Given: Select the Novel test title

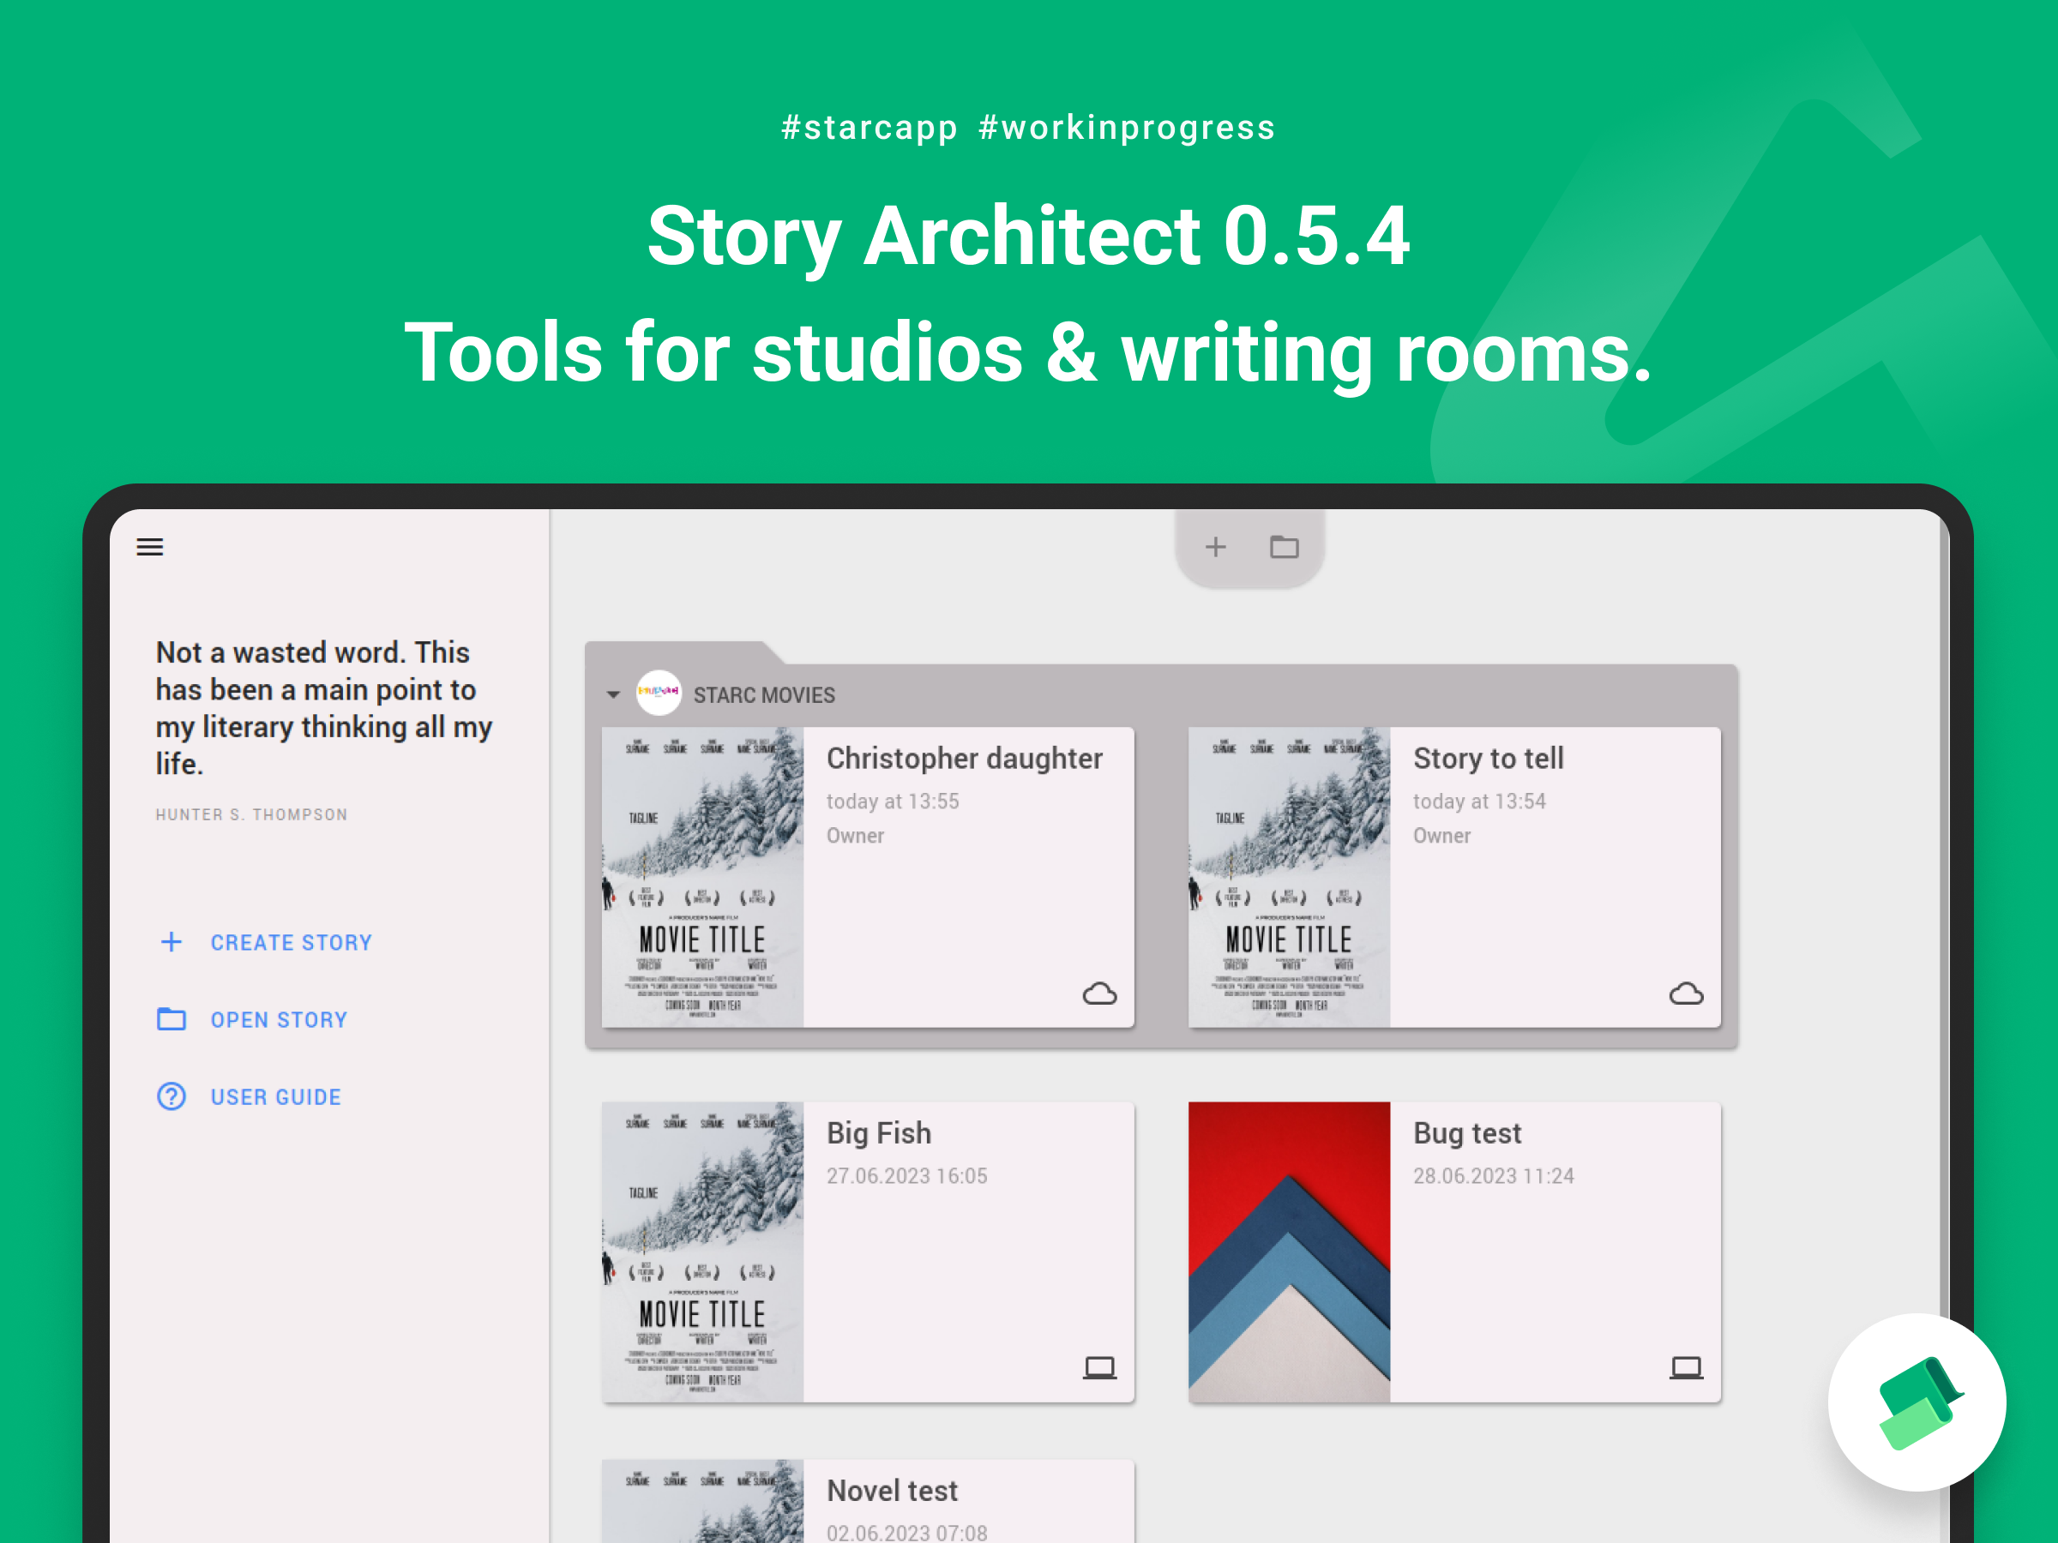Looking at the screenshot, I should (893, 1490).
